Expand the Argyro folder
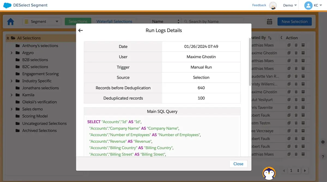The image size is (327, 182). tap(11, 53)
